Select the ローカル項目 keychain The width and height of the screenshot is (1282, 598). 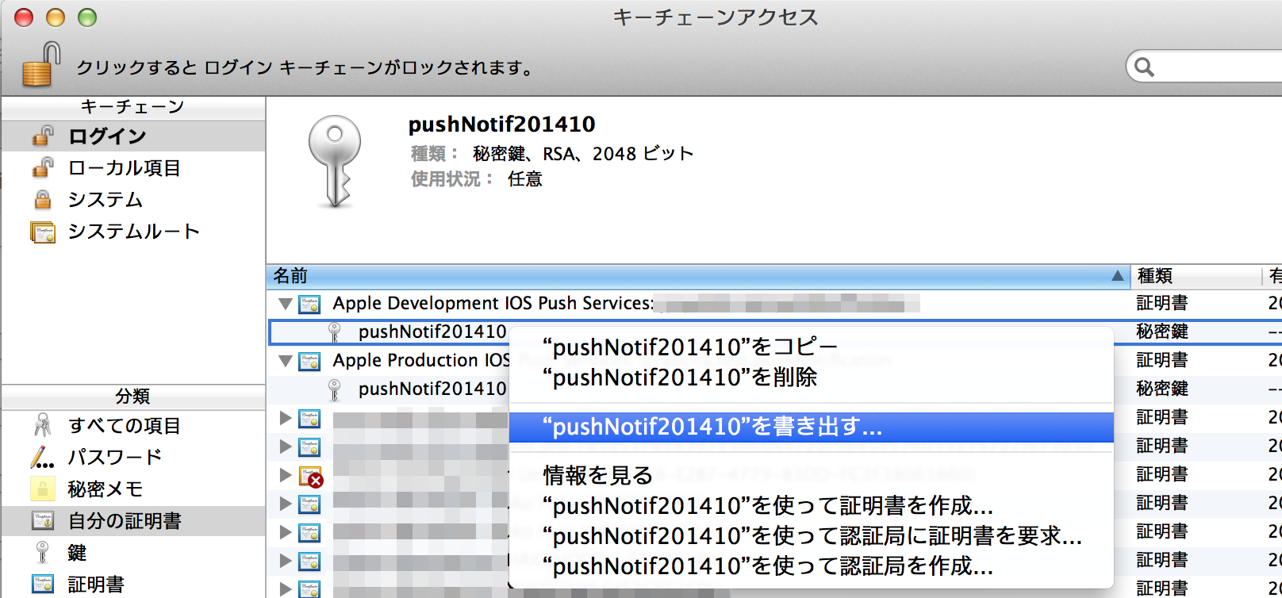[x=133, y=168]
